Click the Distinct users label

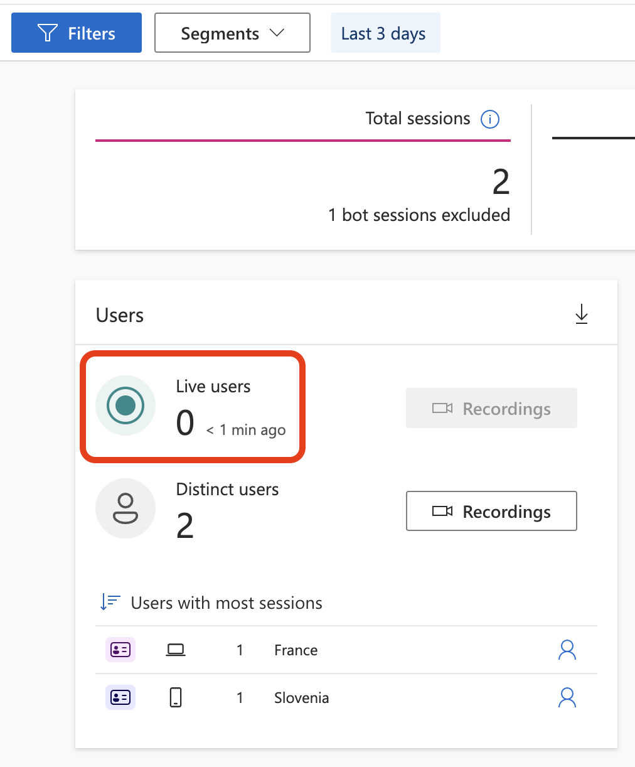227,490
